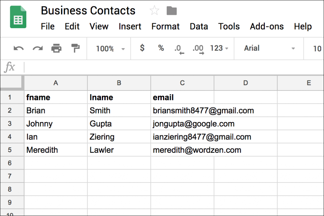This screenshot has height=216, width=324.
Task: Move spreadsheet using the folder icon
Action: (x=171, y=10)
